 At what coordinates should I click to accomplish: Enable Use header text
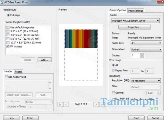[6, 77]
